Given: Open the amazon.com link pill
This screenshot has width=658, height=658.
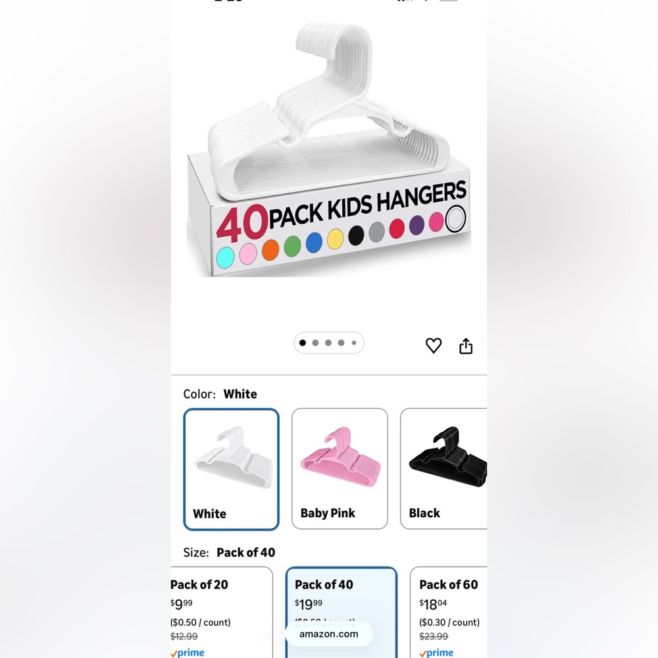Looking at the screenshot, I should tap(329, 634).
